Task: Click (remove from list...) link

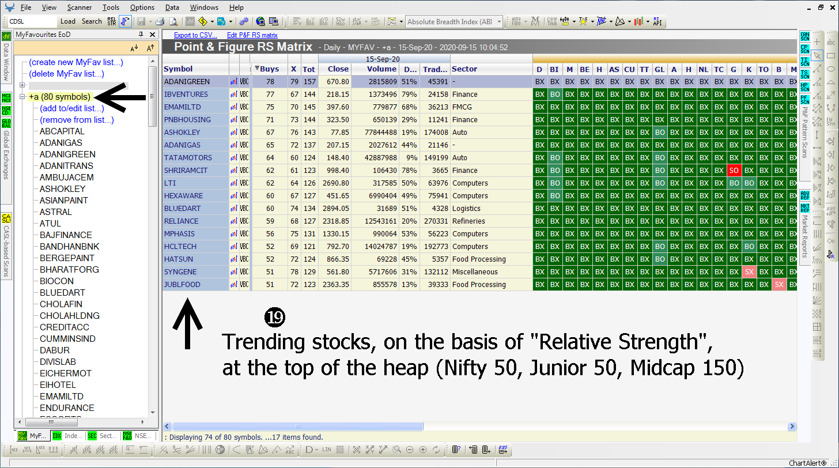Action: click(x=77, y=120)
